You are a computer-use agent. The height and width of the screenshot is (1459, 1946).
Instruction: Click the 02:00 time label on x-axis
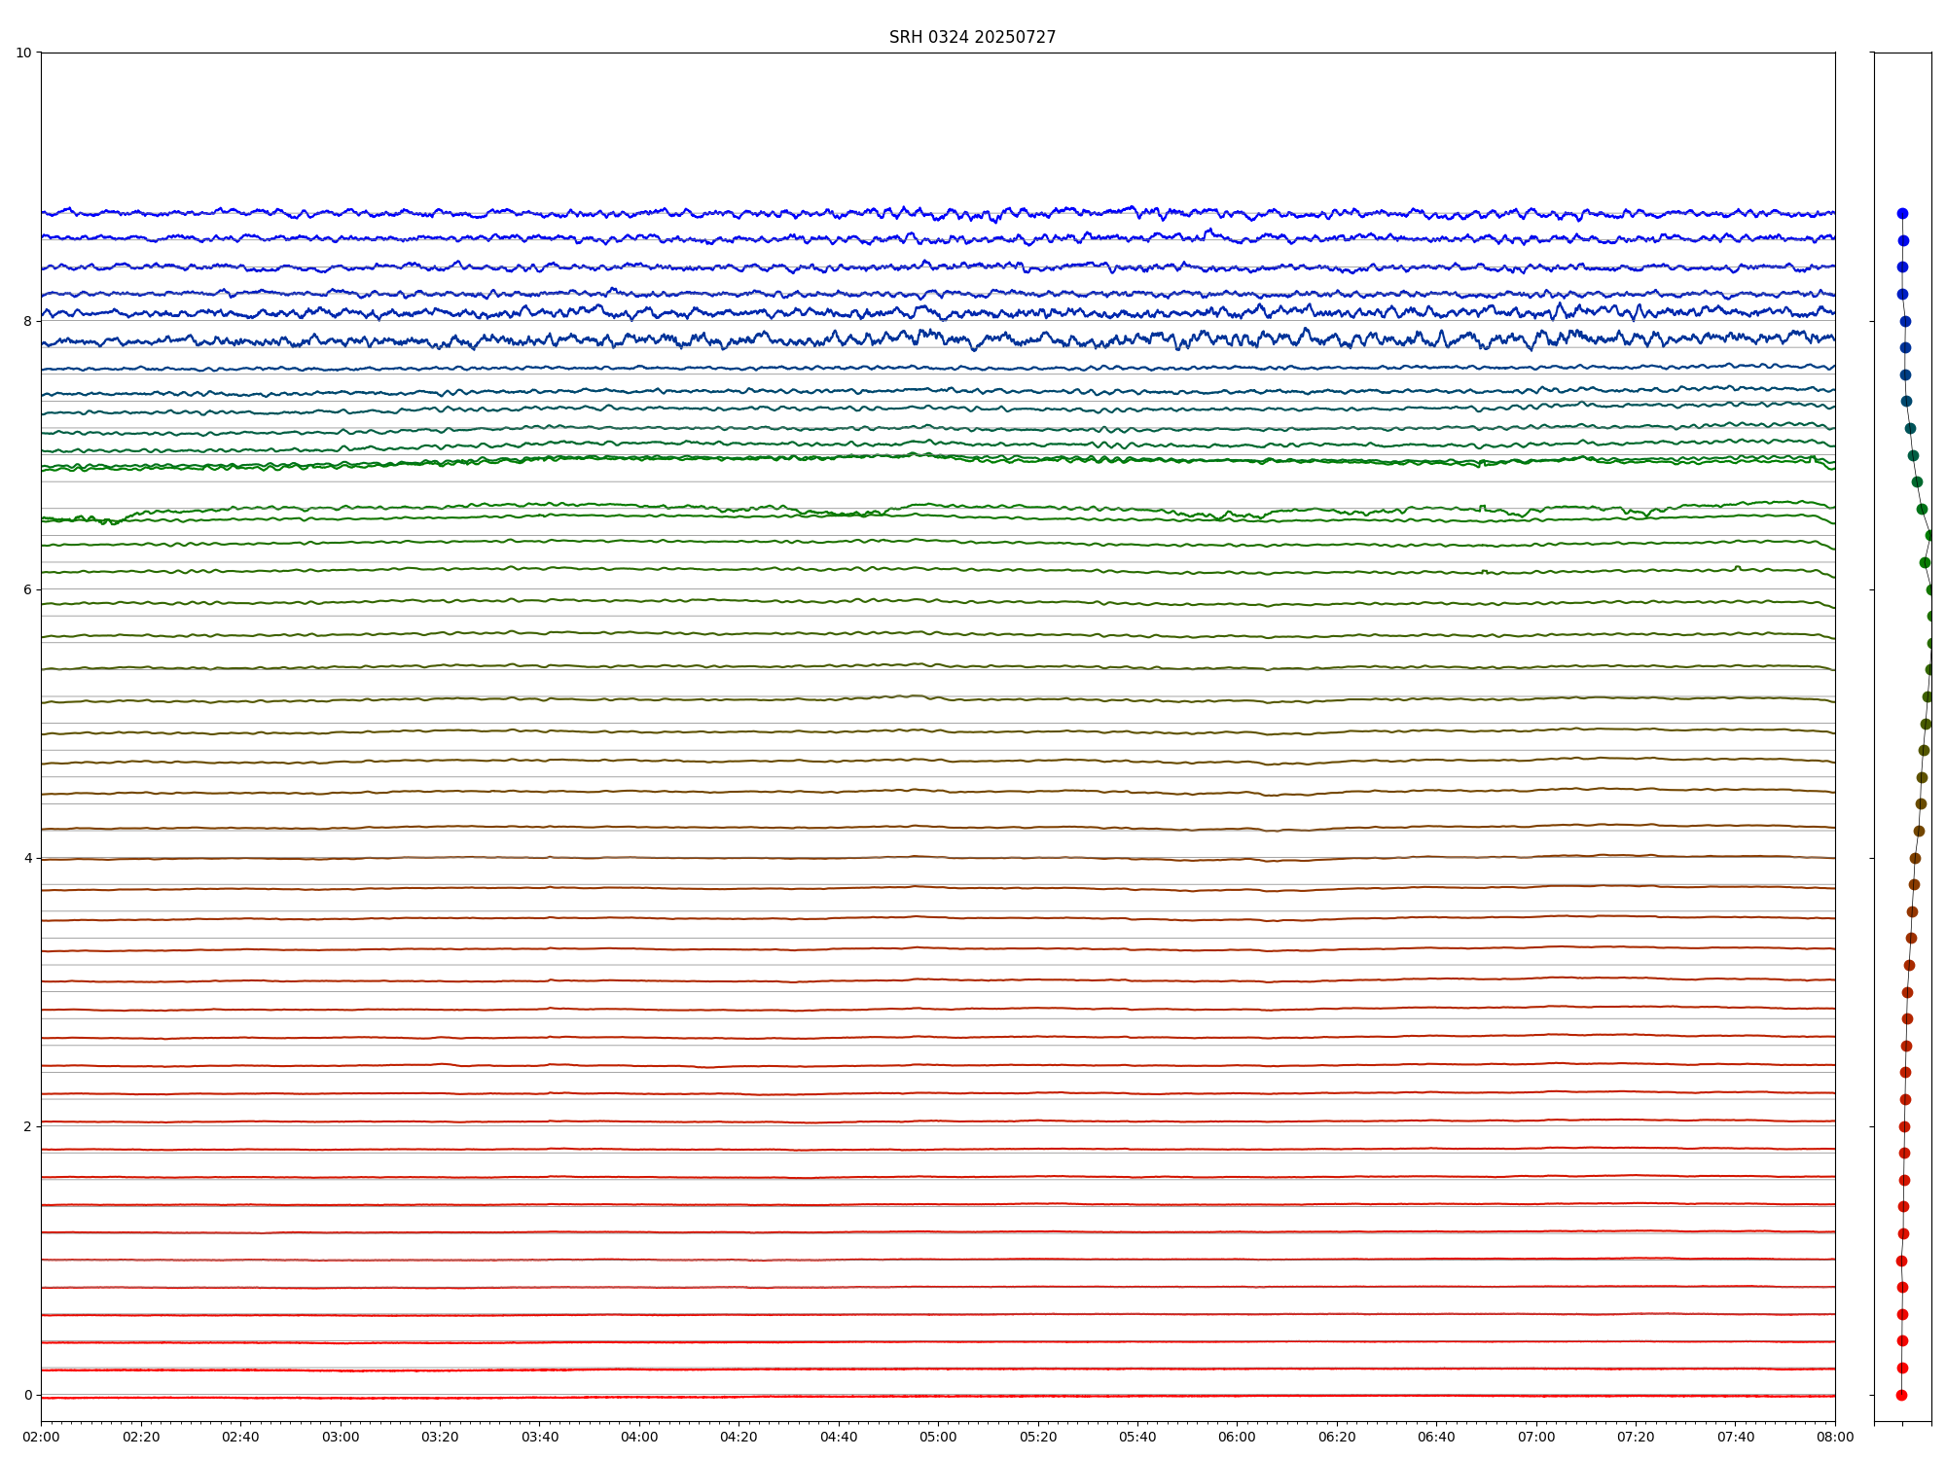point(41,1437)
